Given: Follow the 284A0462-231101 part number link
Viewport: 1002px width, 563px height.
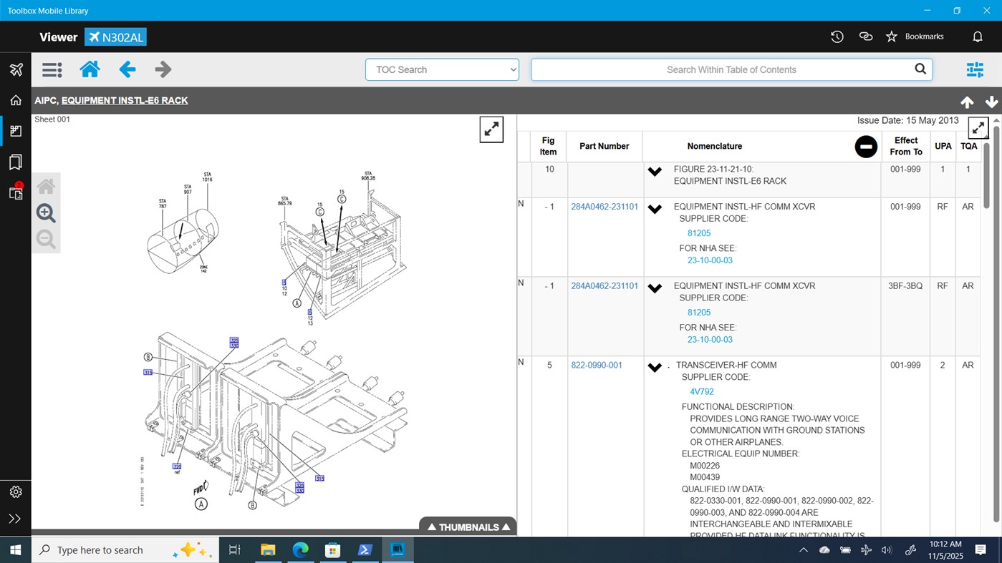Looking at the screenshot, I should 604,206.
